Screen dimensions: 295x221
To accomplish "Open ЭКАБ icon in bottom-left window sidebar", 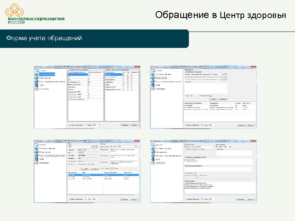I will click(37, 159).
